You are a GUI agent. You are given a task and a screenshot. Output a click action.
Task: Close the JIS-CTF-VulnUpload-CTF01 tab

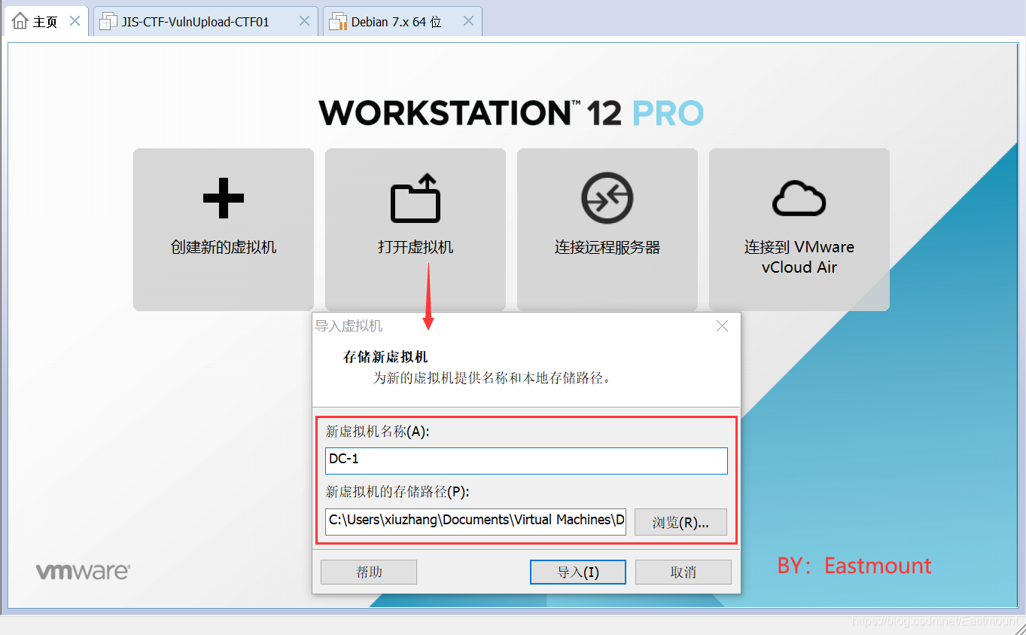pos(304,21)
